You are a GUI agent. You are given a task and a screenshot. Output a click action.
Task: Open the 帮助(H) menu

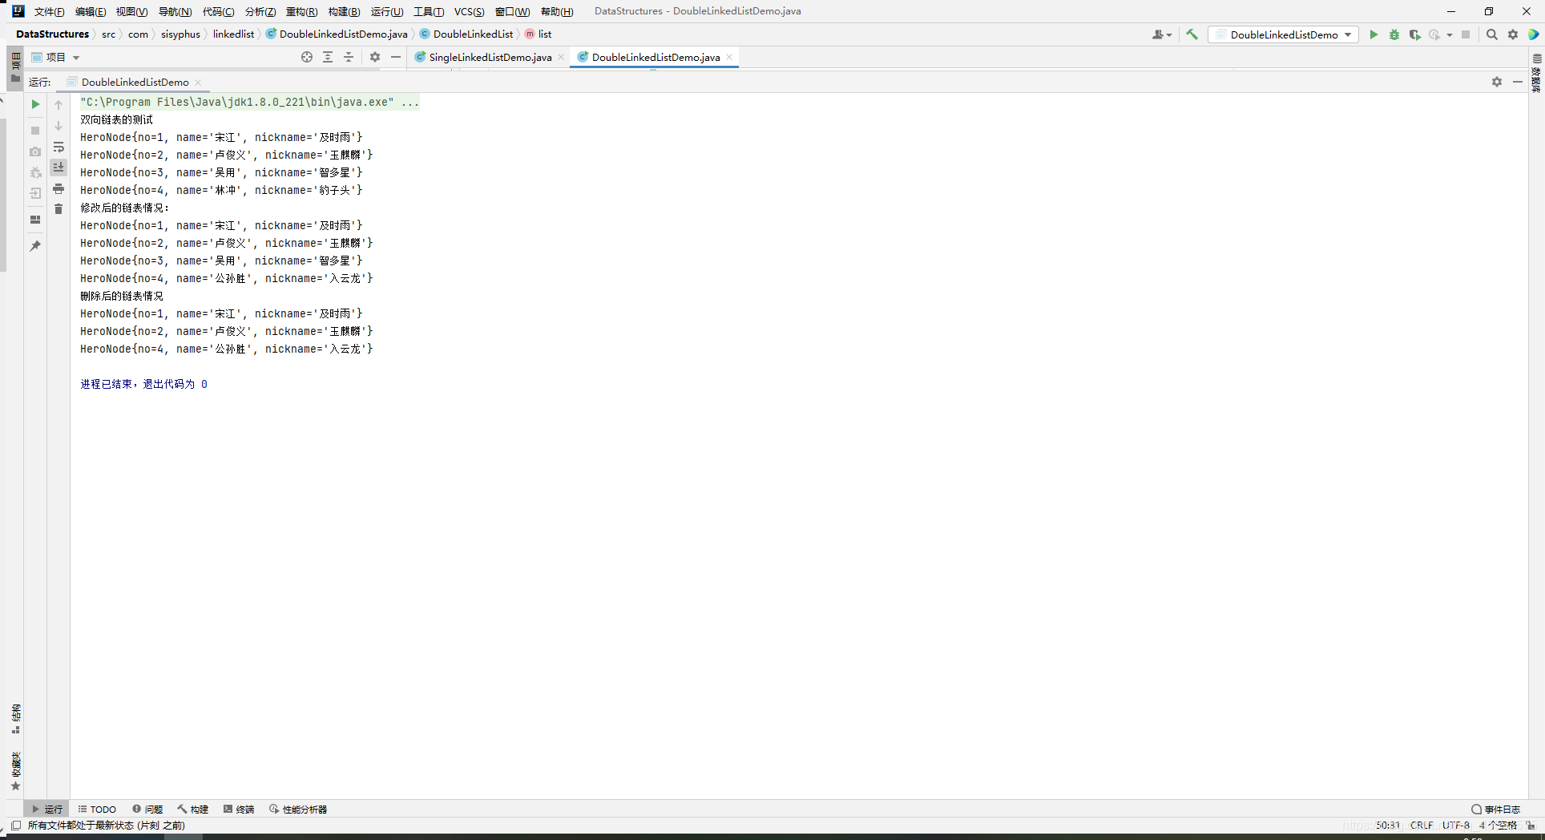[x=557, y=11]
